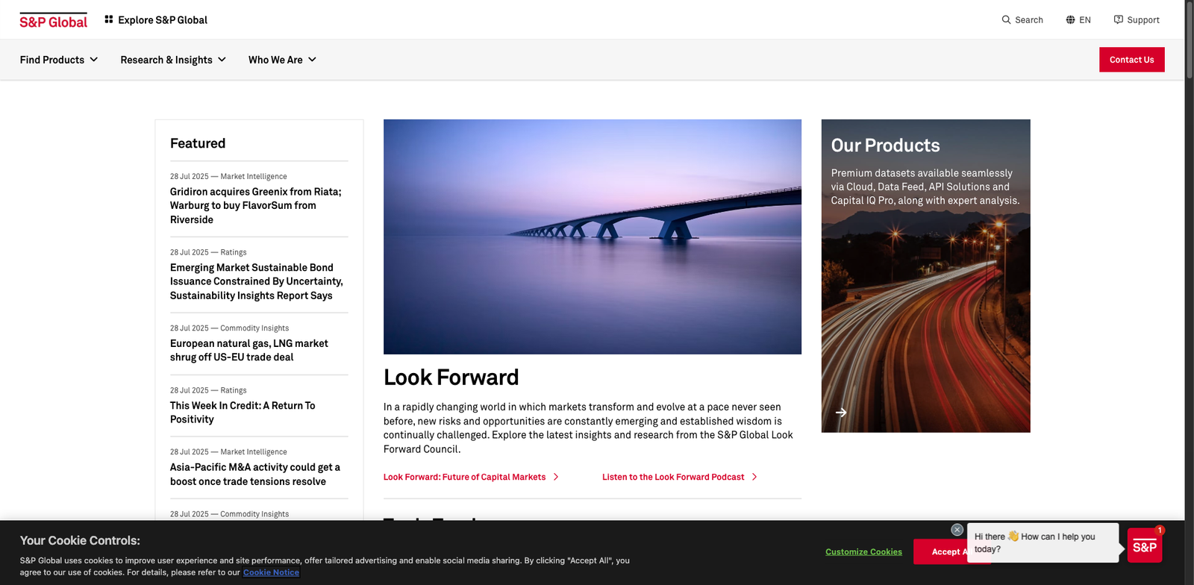Image resolution: width=1194 pixels, height=585 pixels.
Task: Open Support via the chat icon
Action: pyautogui.click(x=1118, y=20)
